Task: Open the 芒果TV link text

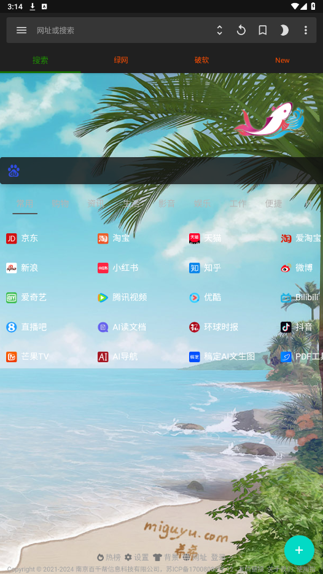Action: point(35,357)
